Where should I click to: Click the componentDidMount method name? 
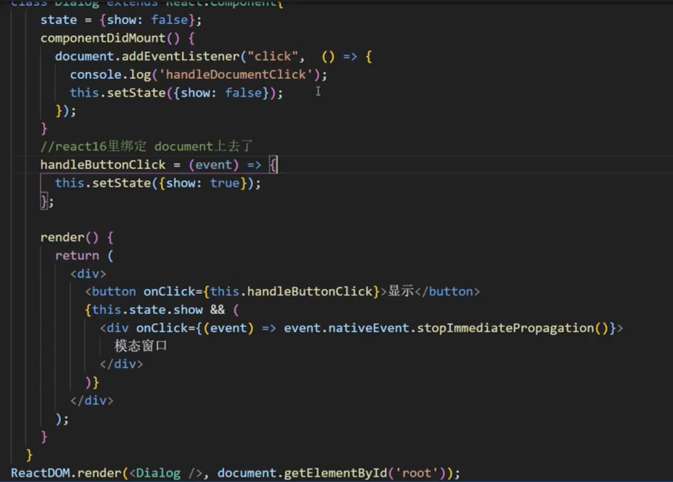point(103,38)
